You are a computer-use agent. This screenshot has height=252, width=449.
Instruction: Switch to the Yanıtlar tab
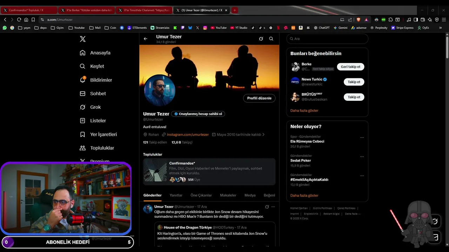pos(176,195)
